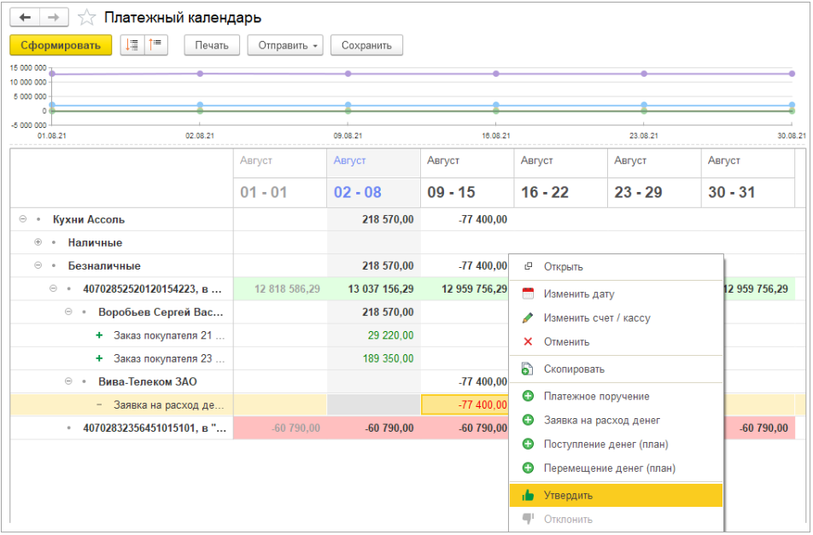Open the Отправить dropdown button
The width and height of the screenshot is (813, 535).
(x=285, y=45)
